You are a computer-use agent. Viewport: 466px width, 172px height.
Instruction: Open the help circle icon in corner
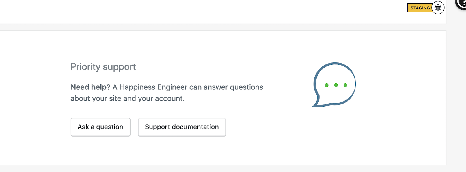461,3
